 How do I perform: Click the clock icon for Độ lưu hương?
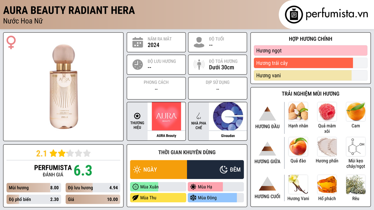point(138,65)
